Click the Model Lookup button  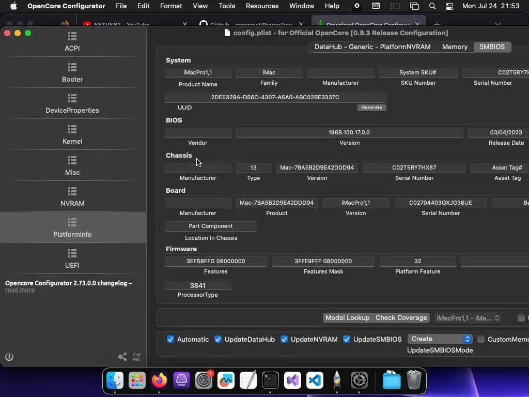point(348,318)
